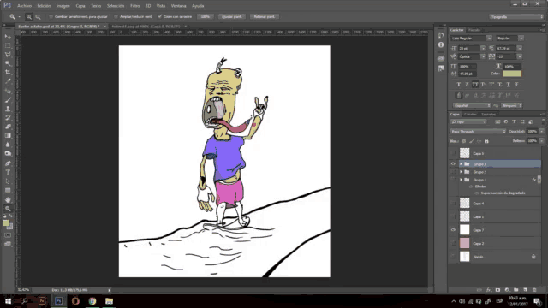Open the Ventana menu
The image size is (548, 308).
tap(179, 6)
